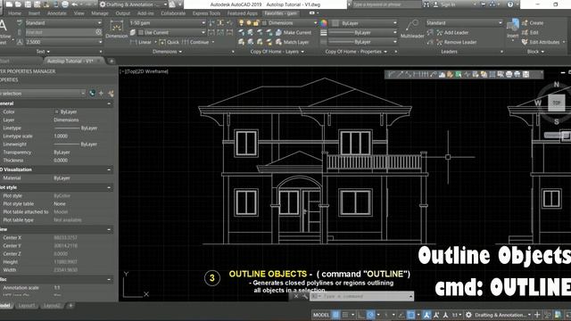
Task: Click the new drawing tab plus button
Action: 112,61
